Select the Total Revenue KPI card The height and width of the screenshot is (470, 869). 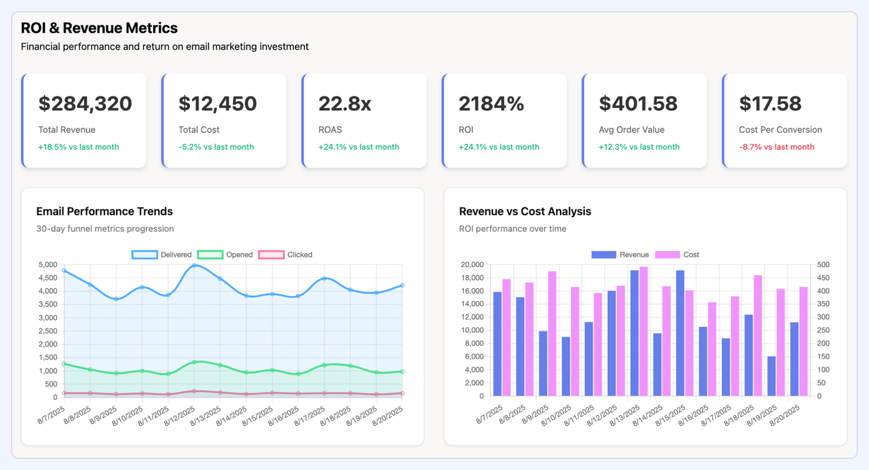[84, 120]
